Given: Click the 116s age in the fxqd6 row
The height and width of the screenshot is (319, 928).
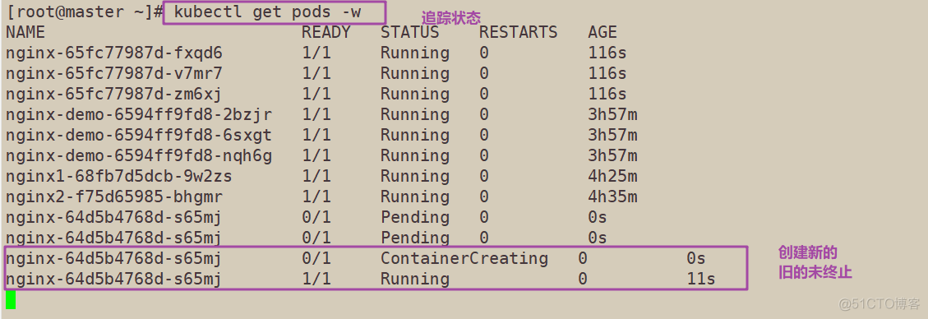Looking at the screenshot, I should [x=607, y=53].
